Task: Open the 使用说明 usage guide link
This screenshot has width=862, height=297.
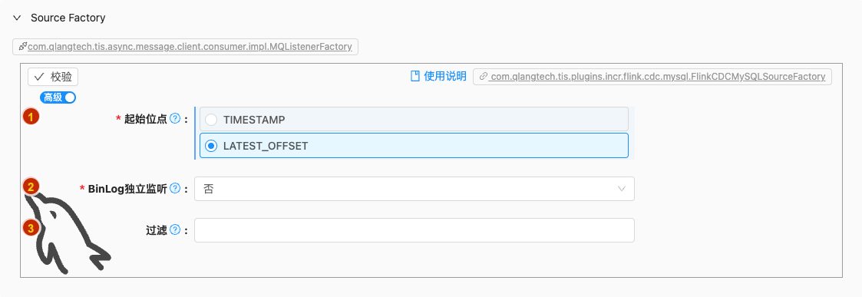Action: (439, 77)
